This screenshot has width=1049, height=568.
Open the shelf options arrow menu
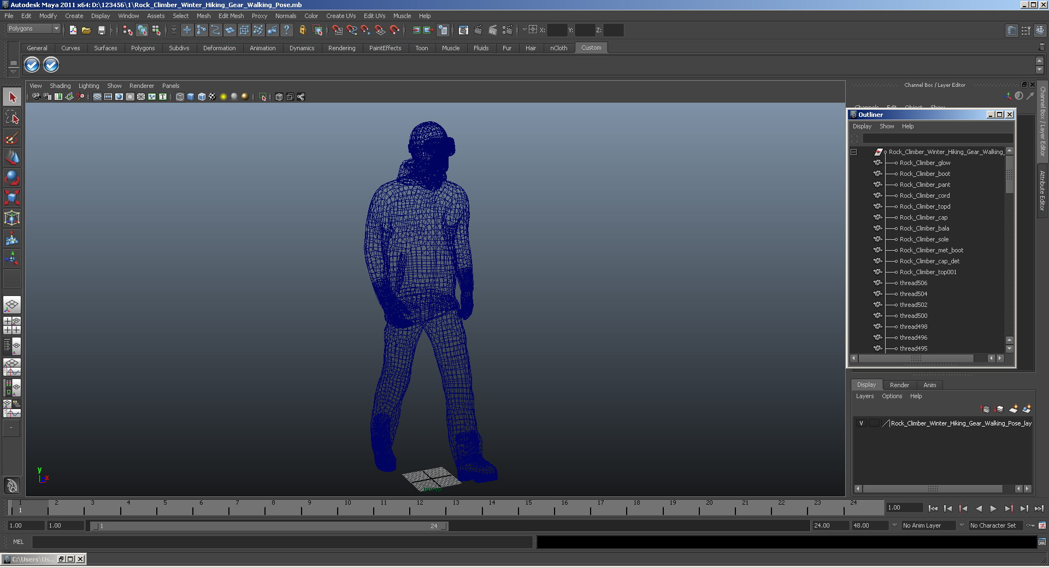(14, 71)
